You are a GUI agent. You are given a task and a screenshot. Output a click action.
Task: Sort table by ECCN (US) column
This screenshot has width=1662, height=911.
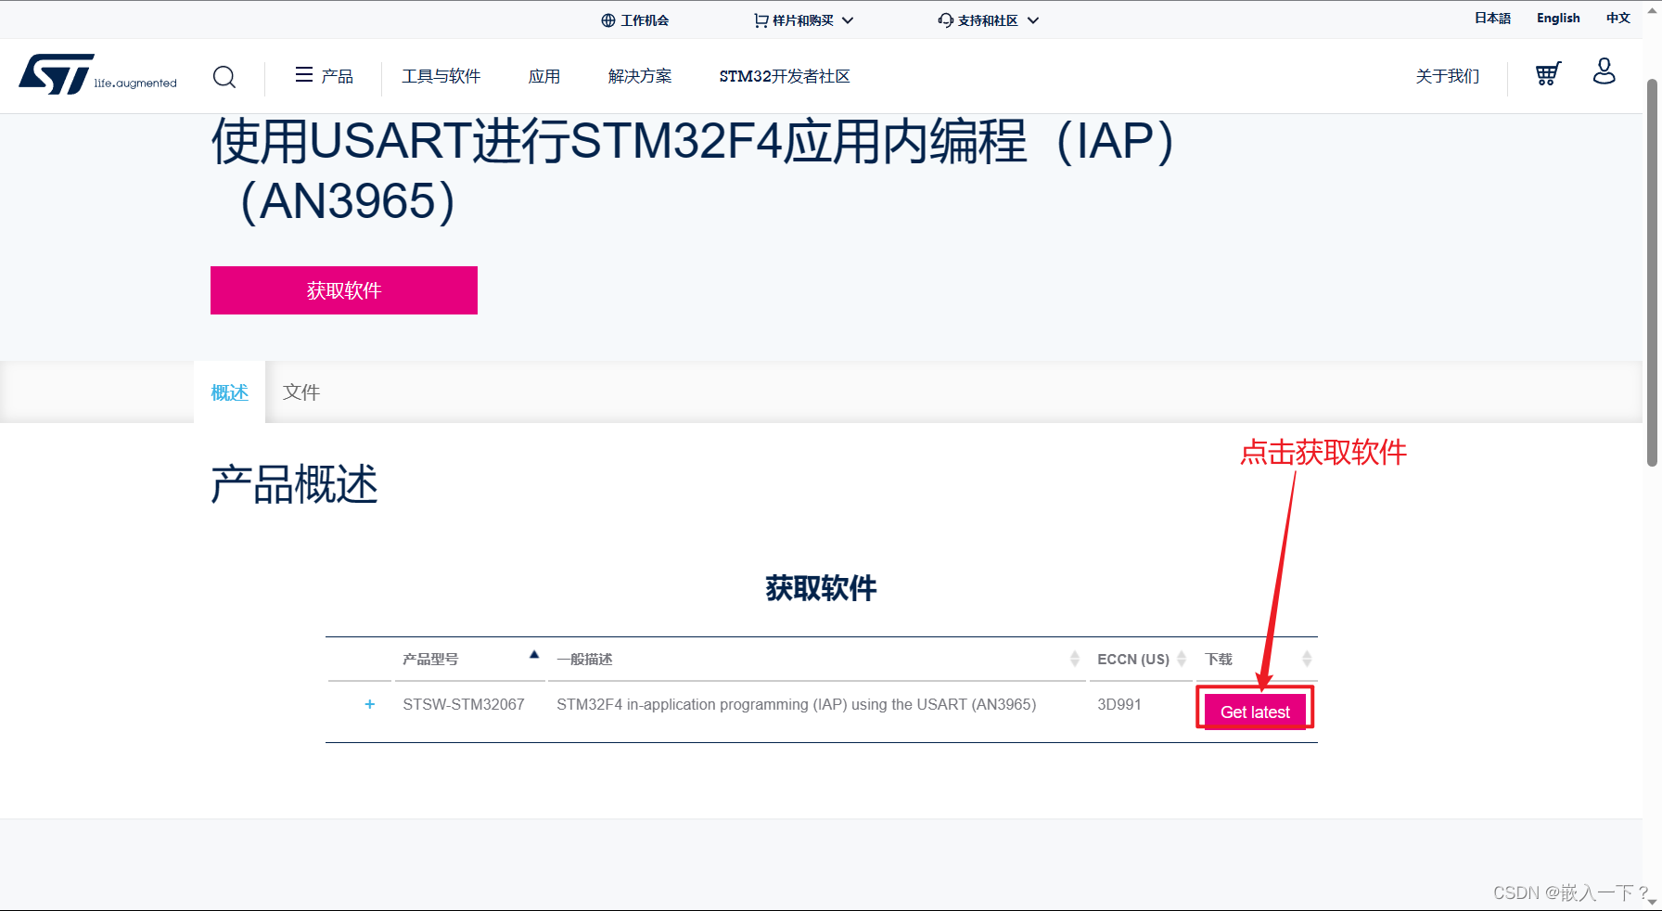point(1141,659)
